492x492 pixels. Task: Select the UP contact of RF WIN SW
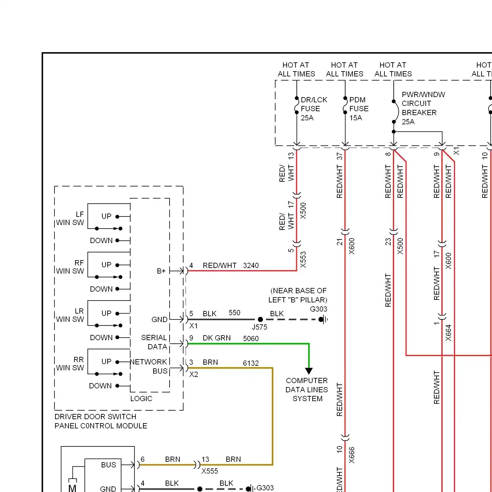117,265
